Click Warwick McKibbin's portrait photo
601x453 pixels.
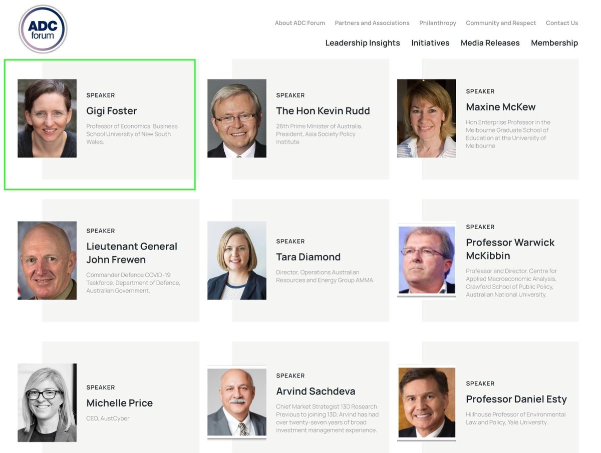(427, 260)
